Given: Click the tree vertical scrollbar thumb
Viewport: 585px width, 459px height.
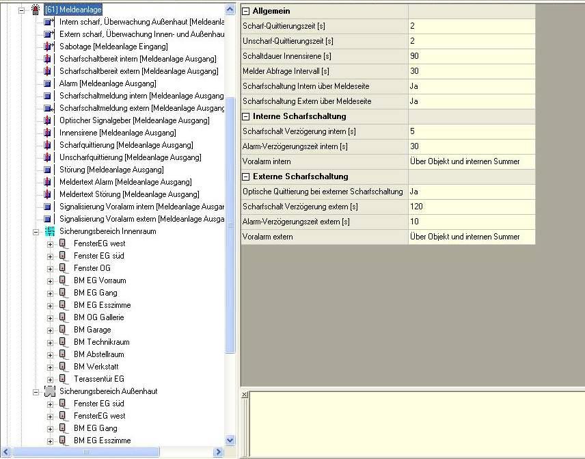Looking at the screenshot, I should pos(230,225).
